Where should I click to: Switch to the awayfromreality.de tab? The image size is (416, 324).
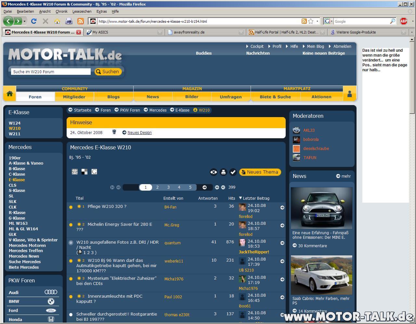(x=205, y=32)
